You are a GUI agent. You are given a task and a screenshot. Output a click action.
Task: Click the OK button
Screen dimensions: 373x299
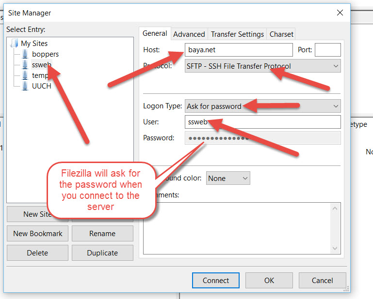click(269, 281)
